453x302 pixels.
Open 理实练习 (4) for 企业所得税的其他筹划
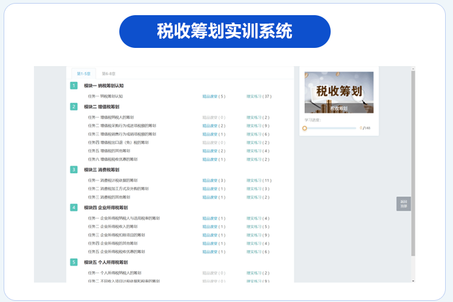[x=258, y=244]
